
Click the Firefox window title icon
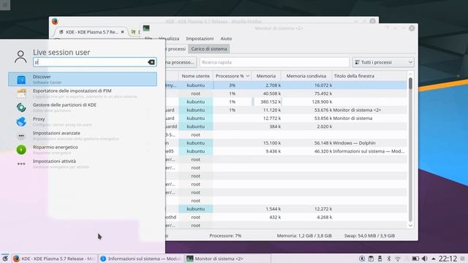pos(55,21)
